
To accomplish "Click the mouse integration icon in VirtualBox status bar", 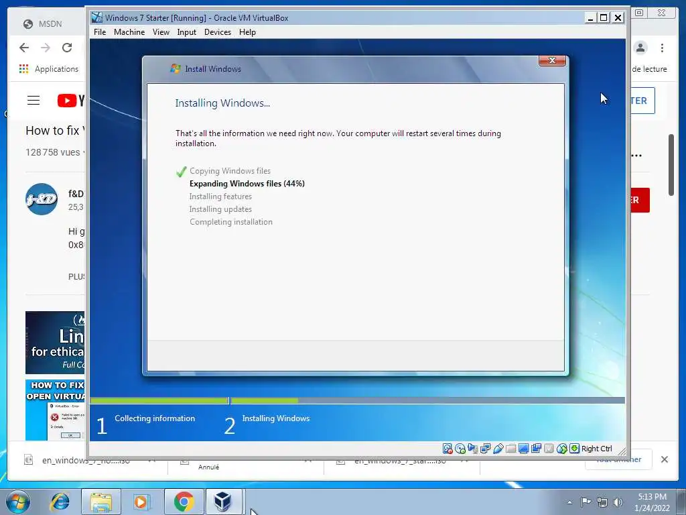I will pos(562,449).
